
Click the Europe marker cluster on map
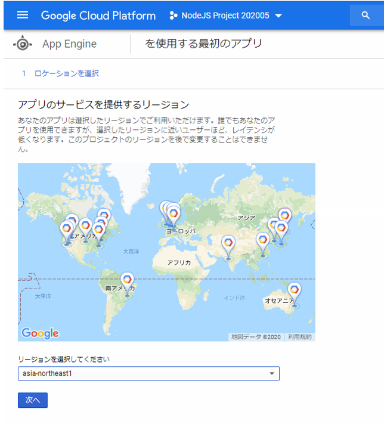tap(172, 213)
